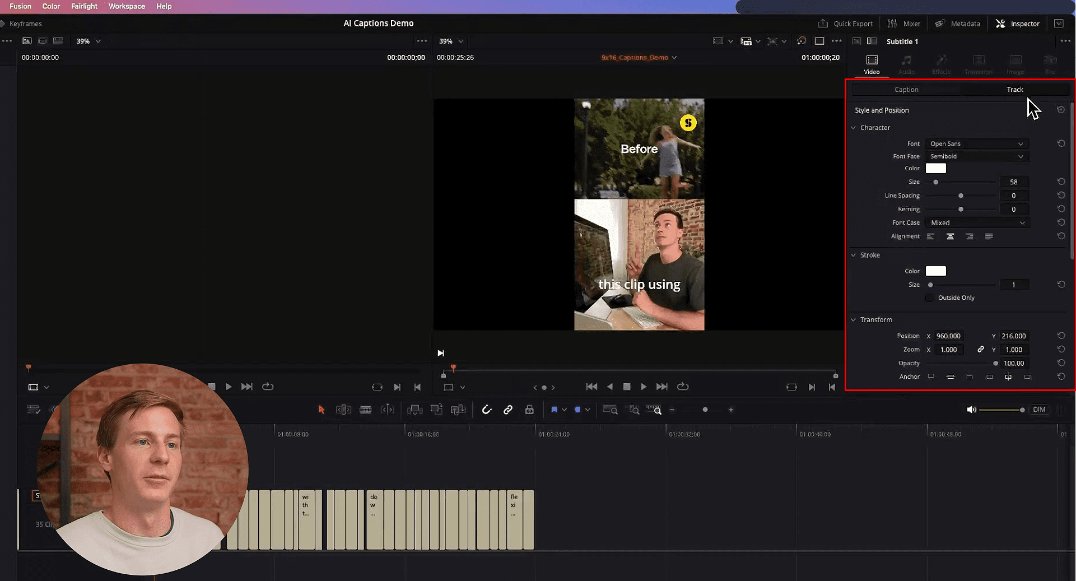
Task: Open the Mixer panel
Action: [x=904, y=24]
